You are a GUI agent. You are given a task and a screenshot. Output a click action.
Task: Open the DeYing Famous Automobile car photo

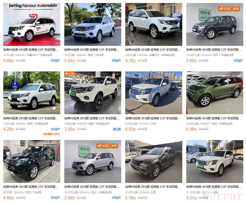[32, 24]
